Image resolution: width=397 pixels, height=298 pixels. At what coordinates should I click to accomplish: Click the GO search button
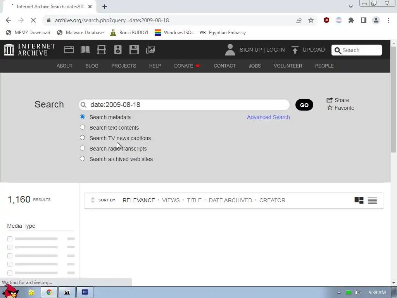click(304, 105)
